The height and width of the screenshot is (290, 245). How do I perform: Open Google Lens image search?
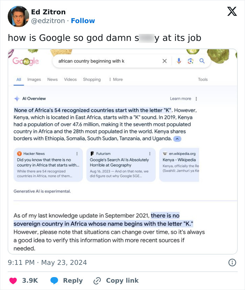(190, 61)
